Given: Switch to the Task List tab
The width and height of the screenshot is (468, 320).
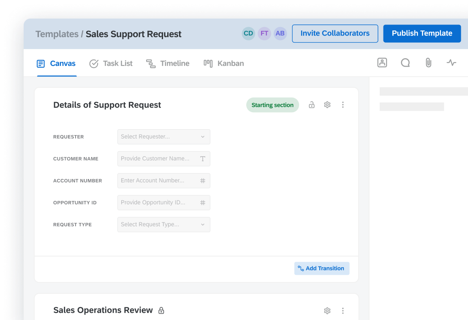Looking at the screenshot, I should [x=111, y=63].
